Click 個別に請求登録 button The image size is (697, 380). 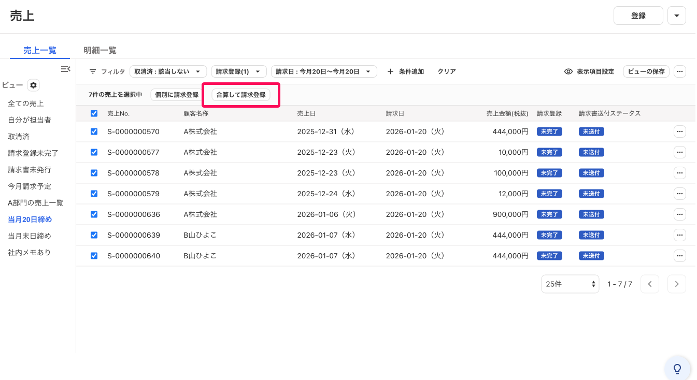tap(177, 95)
